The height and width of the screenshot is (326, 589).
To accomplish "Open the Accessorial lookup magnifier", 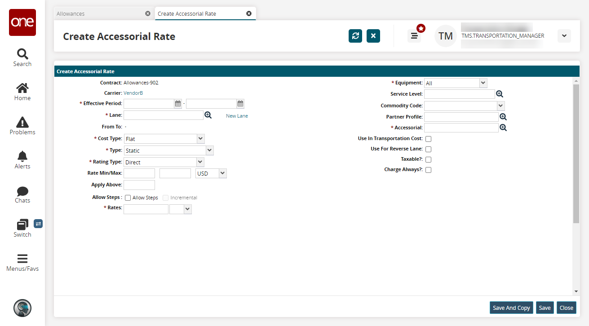I will click(503, 128).
